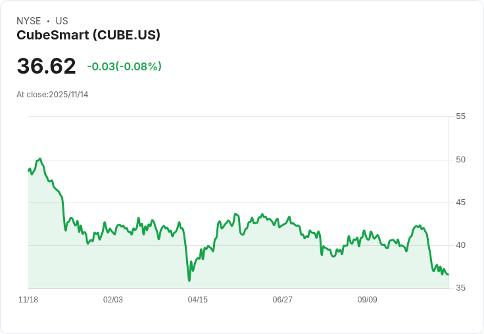Click the 36.62 current price

[46, 66]
